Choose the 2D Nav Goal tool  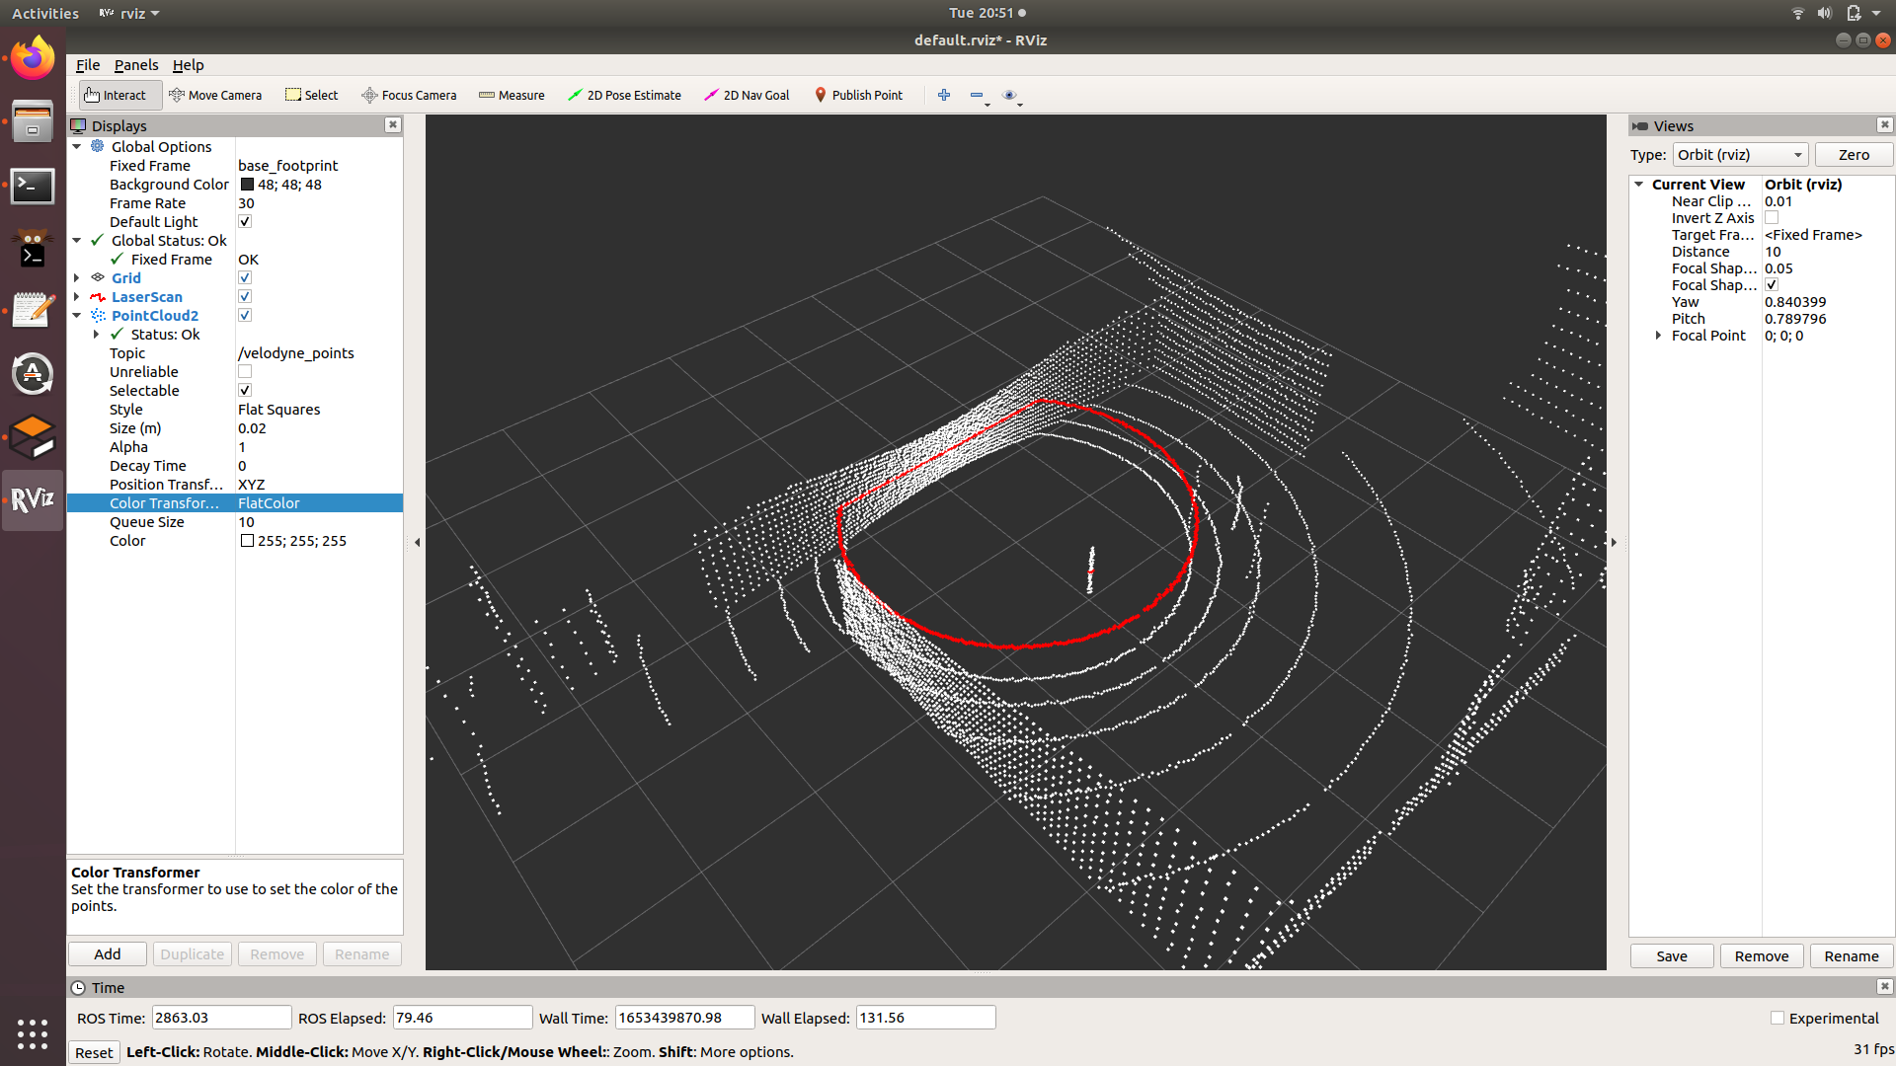[746, 95]
